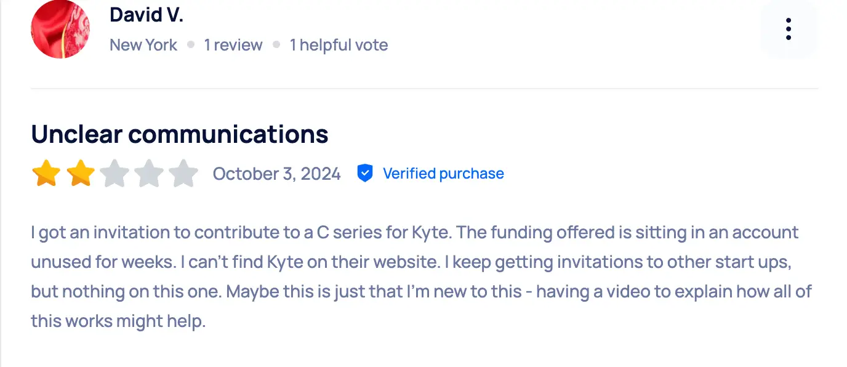The image size is (847, 367).
Task: Click the 1 helpful vote counter
Action: click(339, 44)
